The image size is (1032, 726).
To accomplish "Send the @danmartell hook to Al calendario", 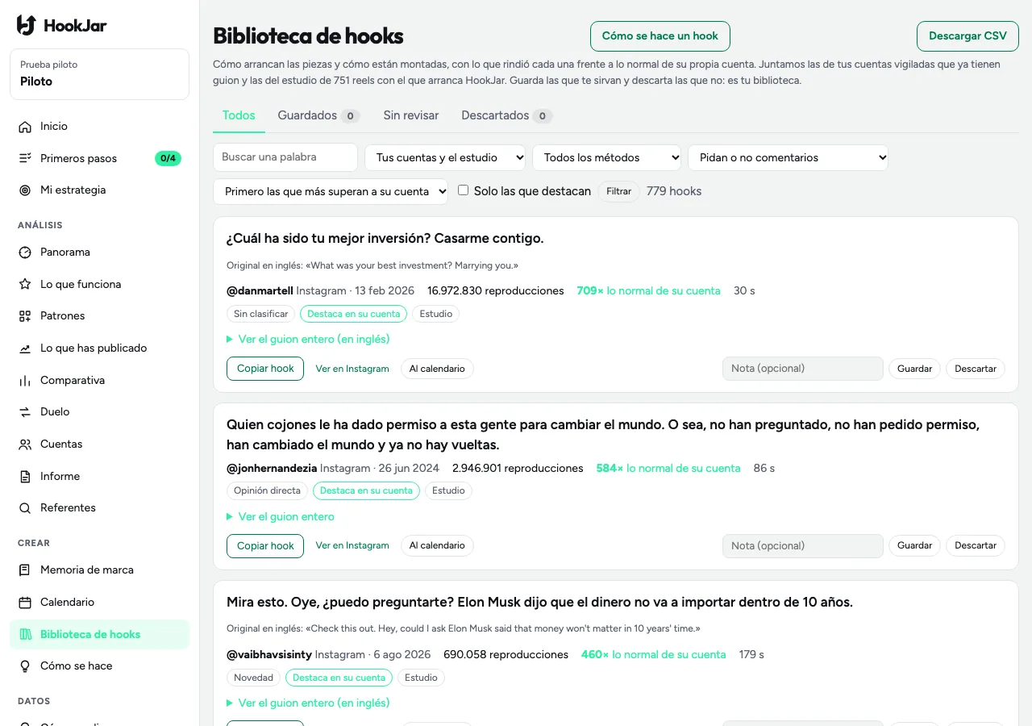I will [437, 369].
